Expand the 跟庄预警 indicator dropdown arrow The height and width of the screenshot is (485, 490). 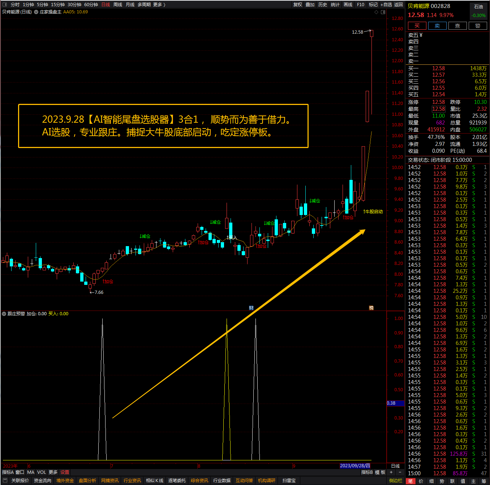(x=4, y=314)
